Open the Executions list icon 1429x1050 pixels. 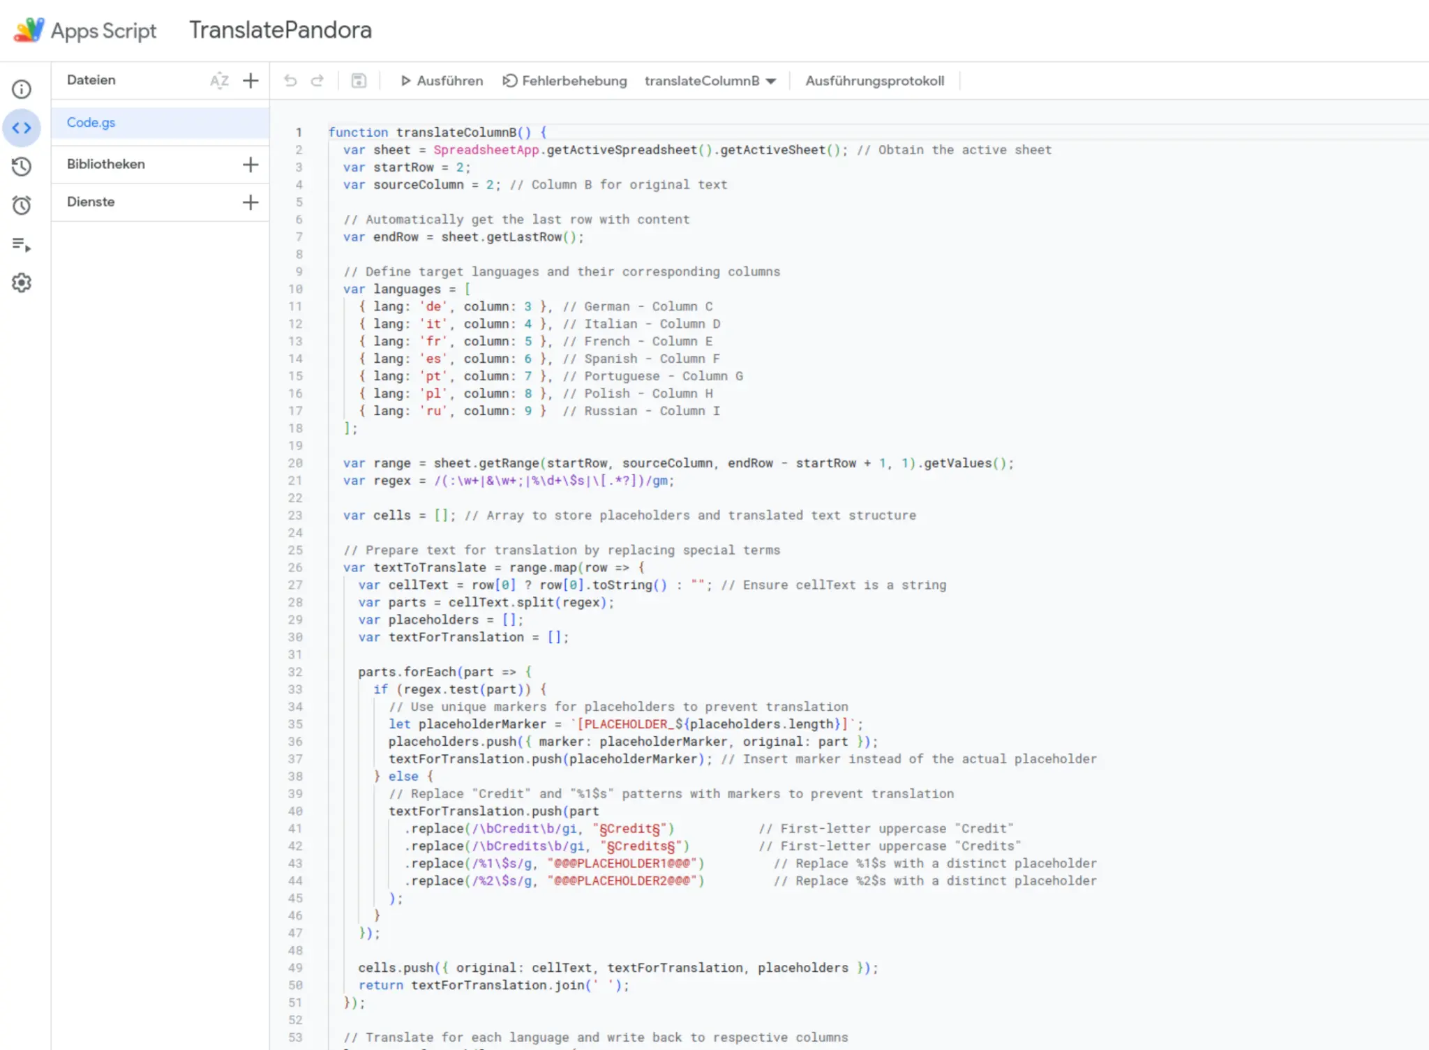(22, 244)
